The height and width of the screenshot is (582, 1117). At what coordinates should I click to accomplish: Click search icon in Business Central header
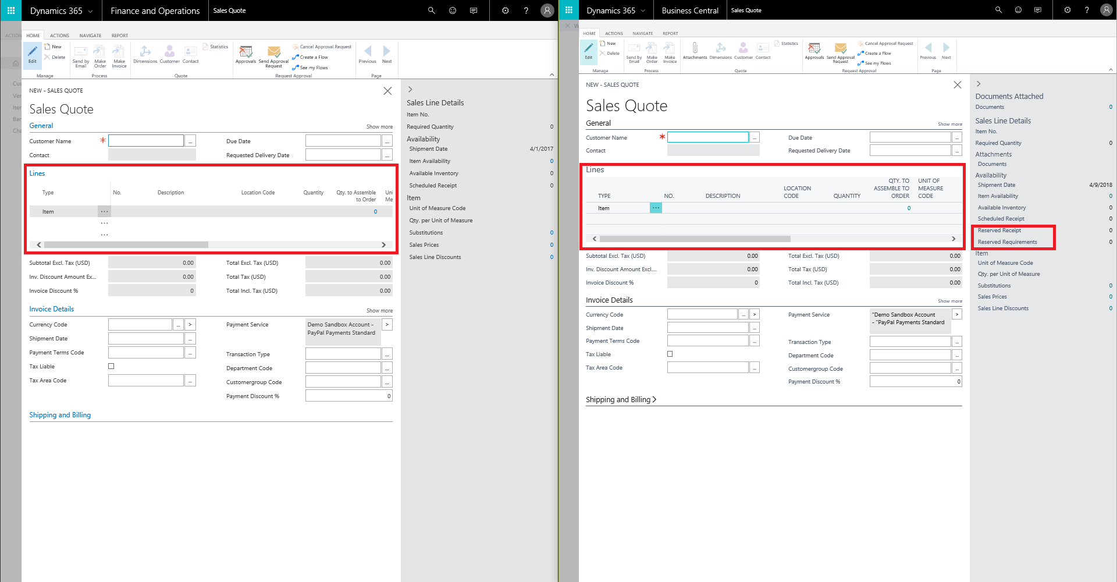point(998,10)
